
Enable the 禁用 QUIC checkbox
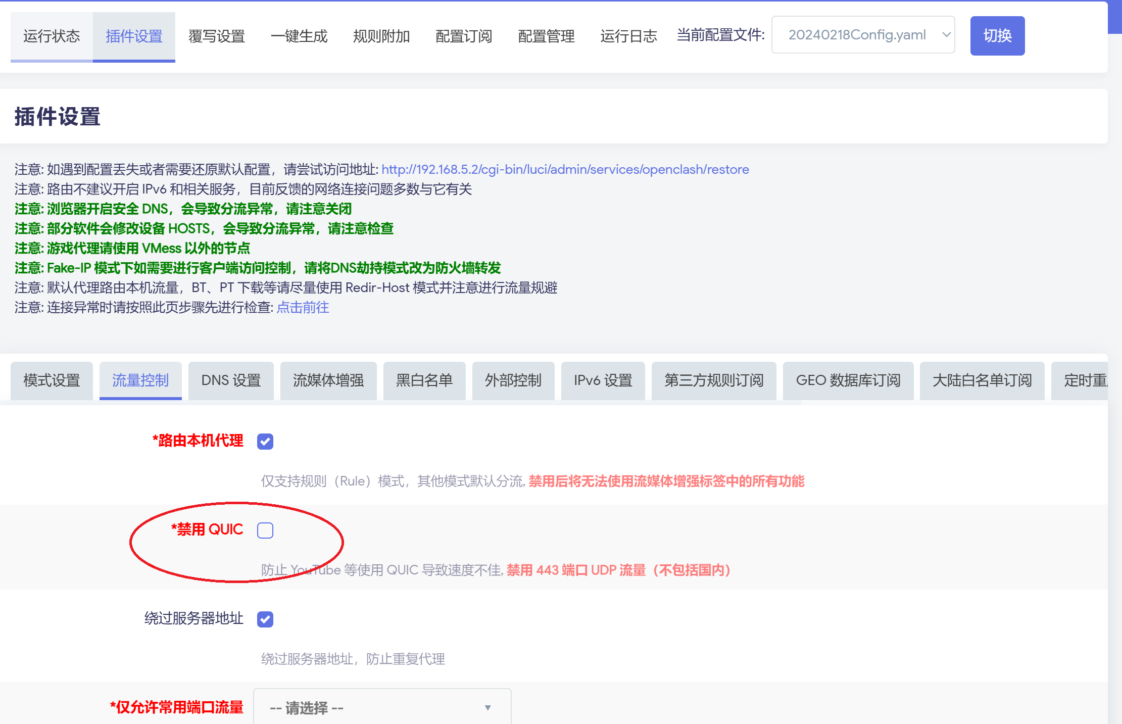click(265, 530)
